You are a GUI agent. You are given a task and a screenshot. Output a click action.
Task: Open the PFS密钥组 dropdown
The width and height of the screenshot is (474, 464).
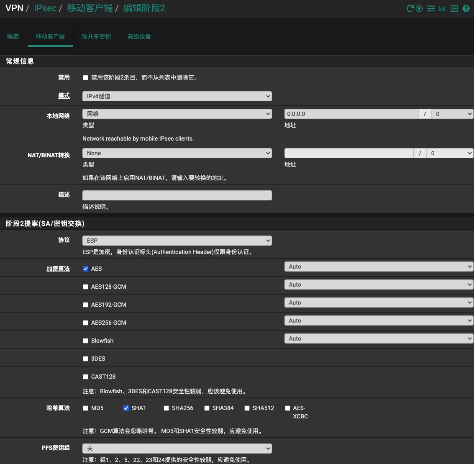coord(177,449)
